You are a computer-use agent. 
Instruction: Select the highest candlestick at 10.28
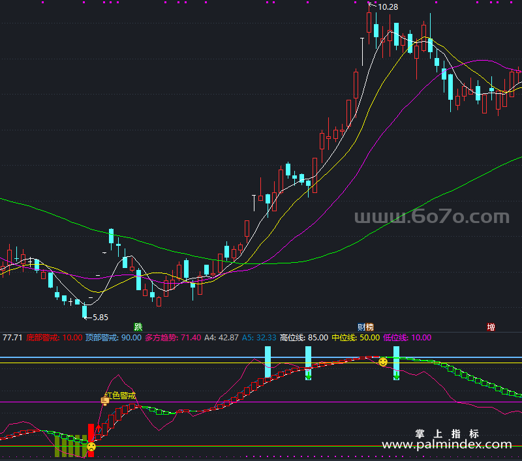(x=369, y=23)
